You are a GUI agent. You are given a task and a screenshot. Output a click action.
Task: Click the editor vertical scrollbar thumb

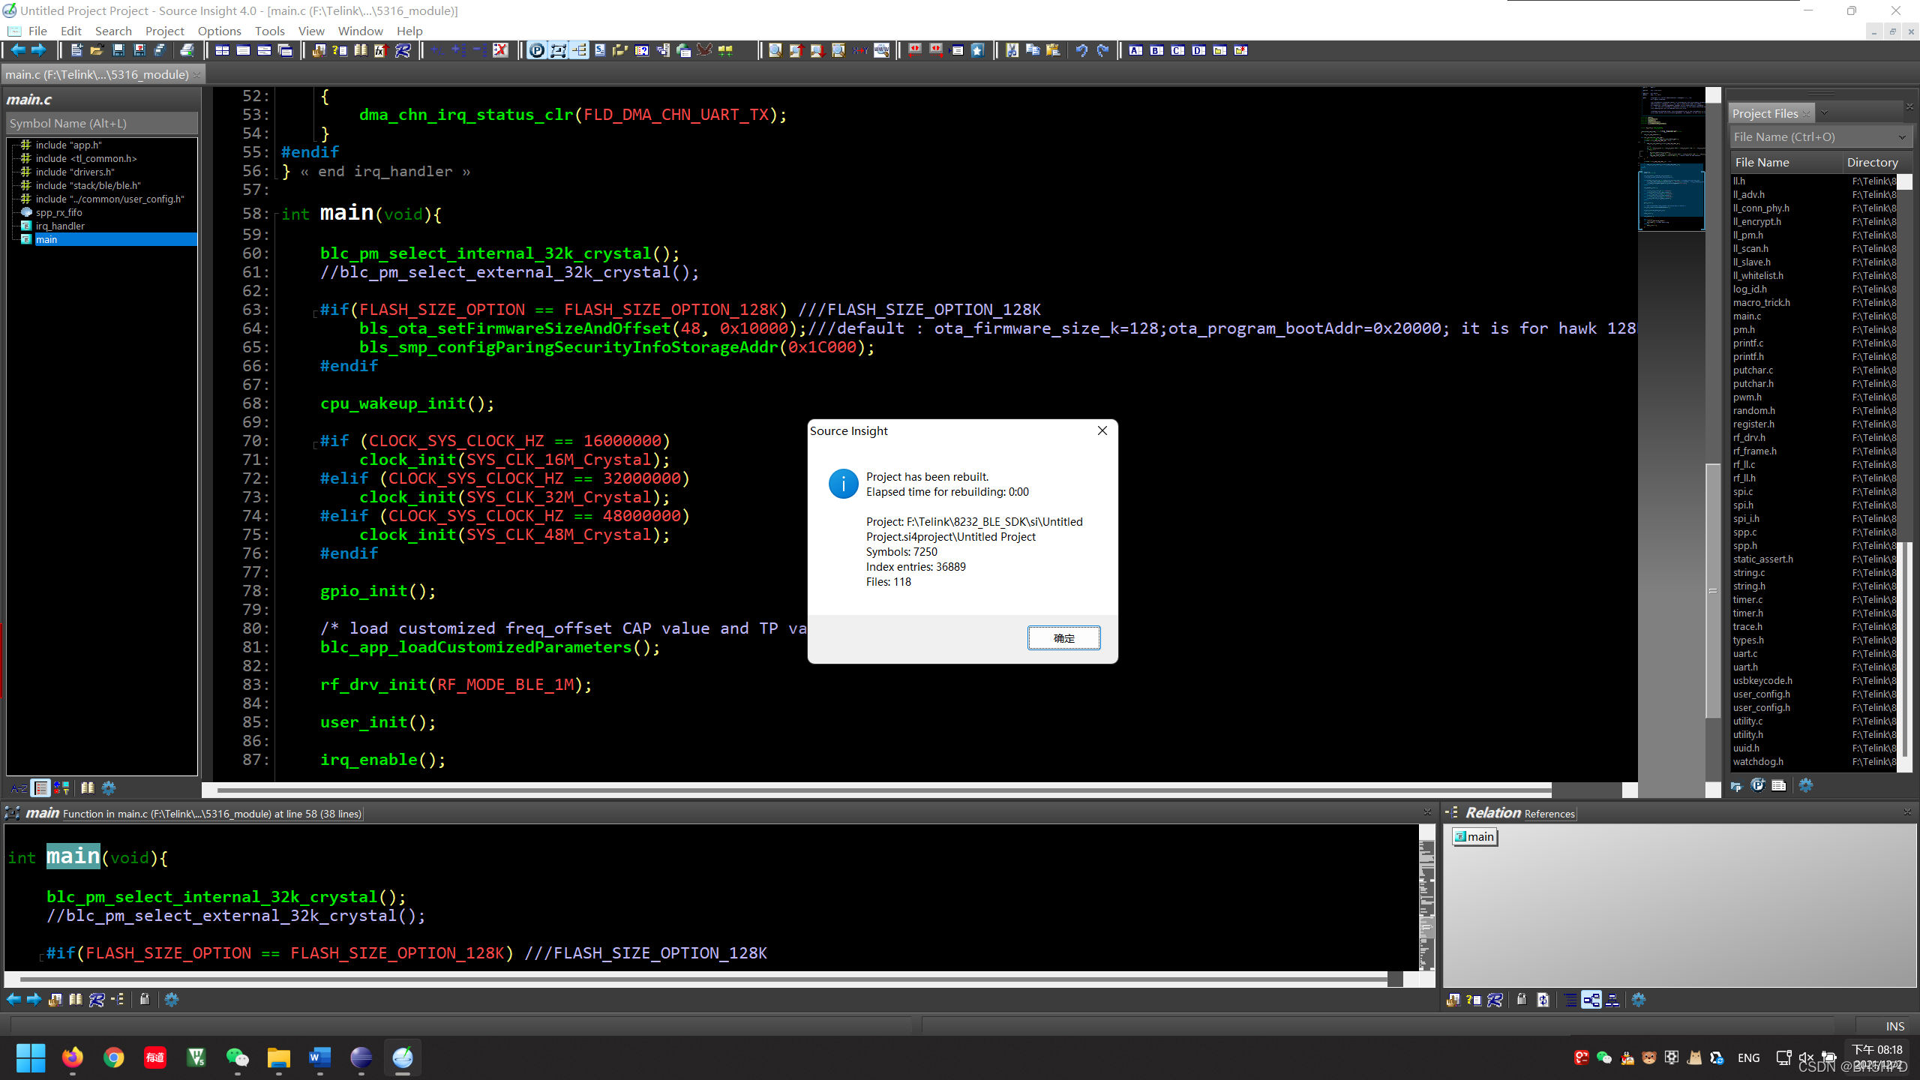point(1712,590)
